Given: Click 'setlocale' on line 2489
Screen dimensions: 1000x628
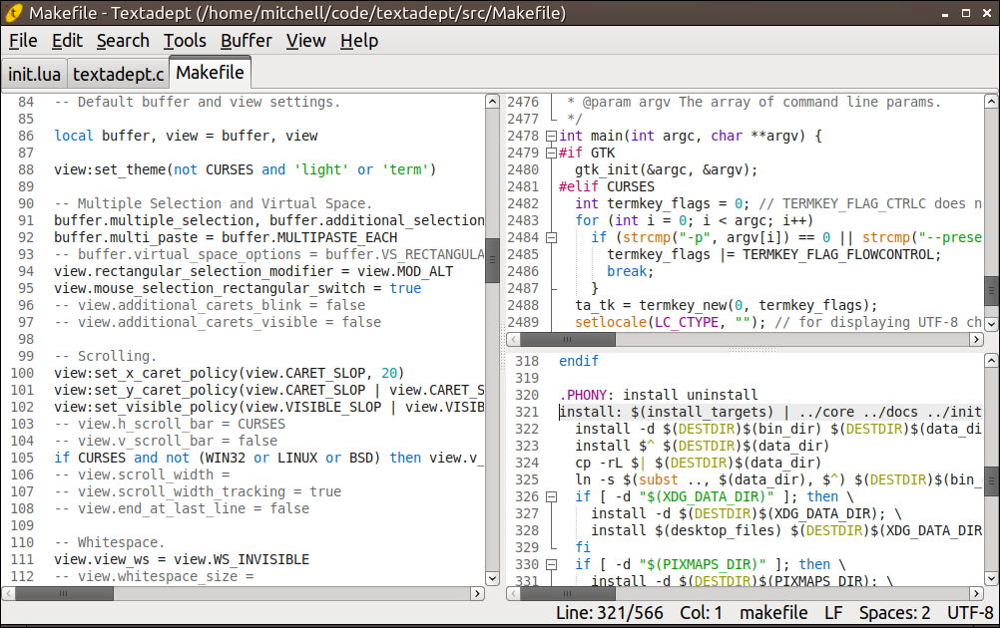Looking at the screenshot, I should pos(611,322).
